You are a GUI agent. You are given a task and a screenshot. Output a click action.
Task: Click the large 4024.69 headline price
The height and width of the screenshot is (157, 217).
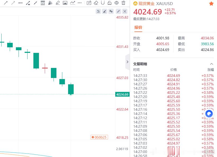pos(148,12)
